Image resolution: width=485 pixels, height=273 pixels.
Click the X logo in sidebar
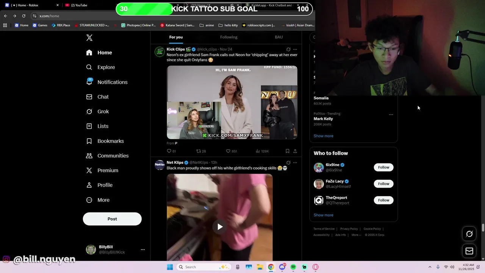click(89, 38)
